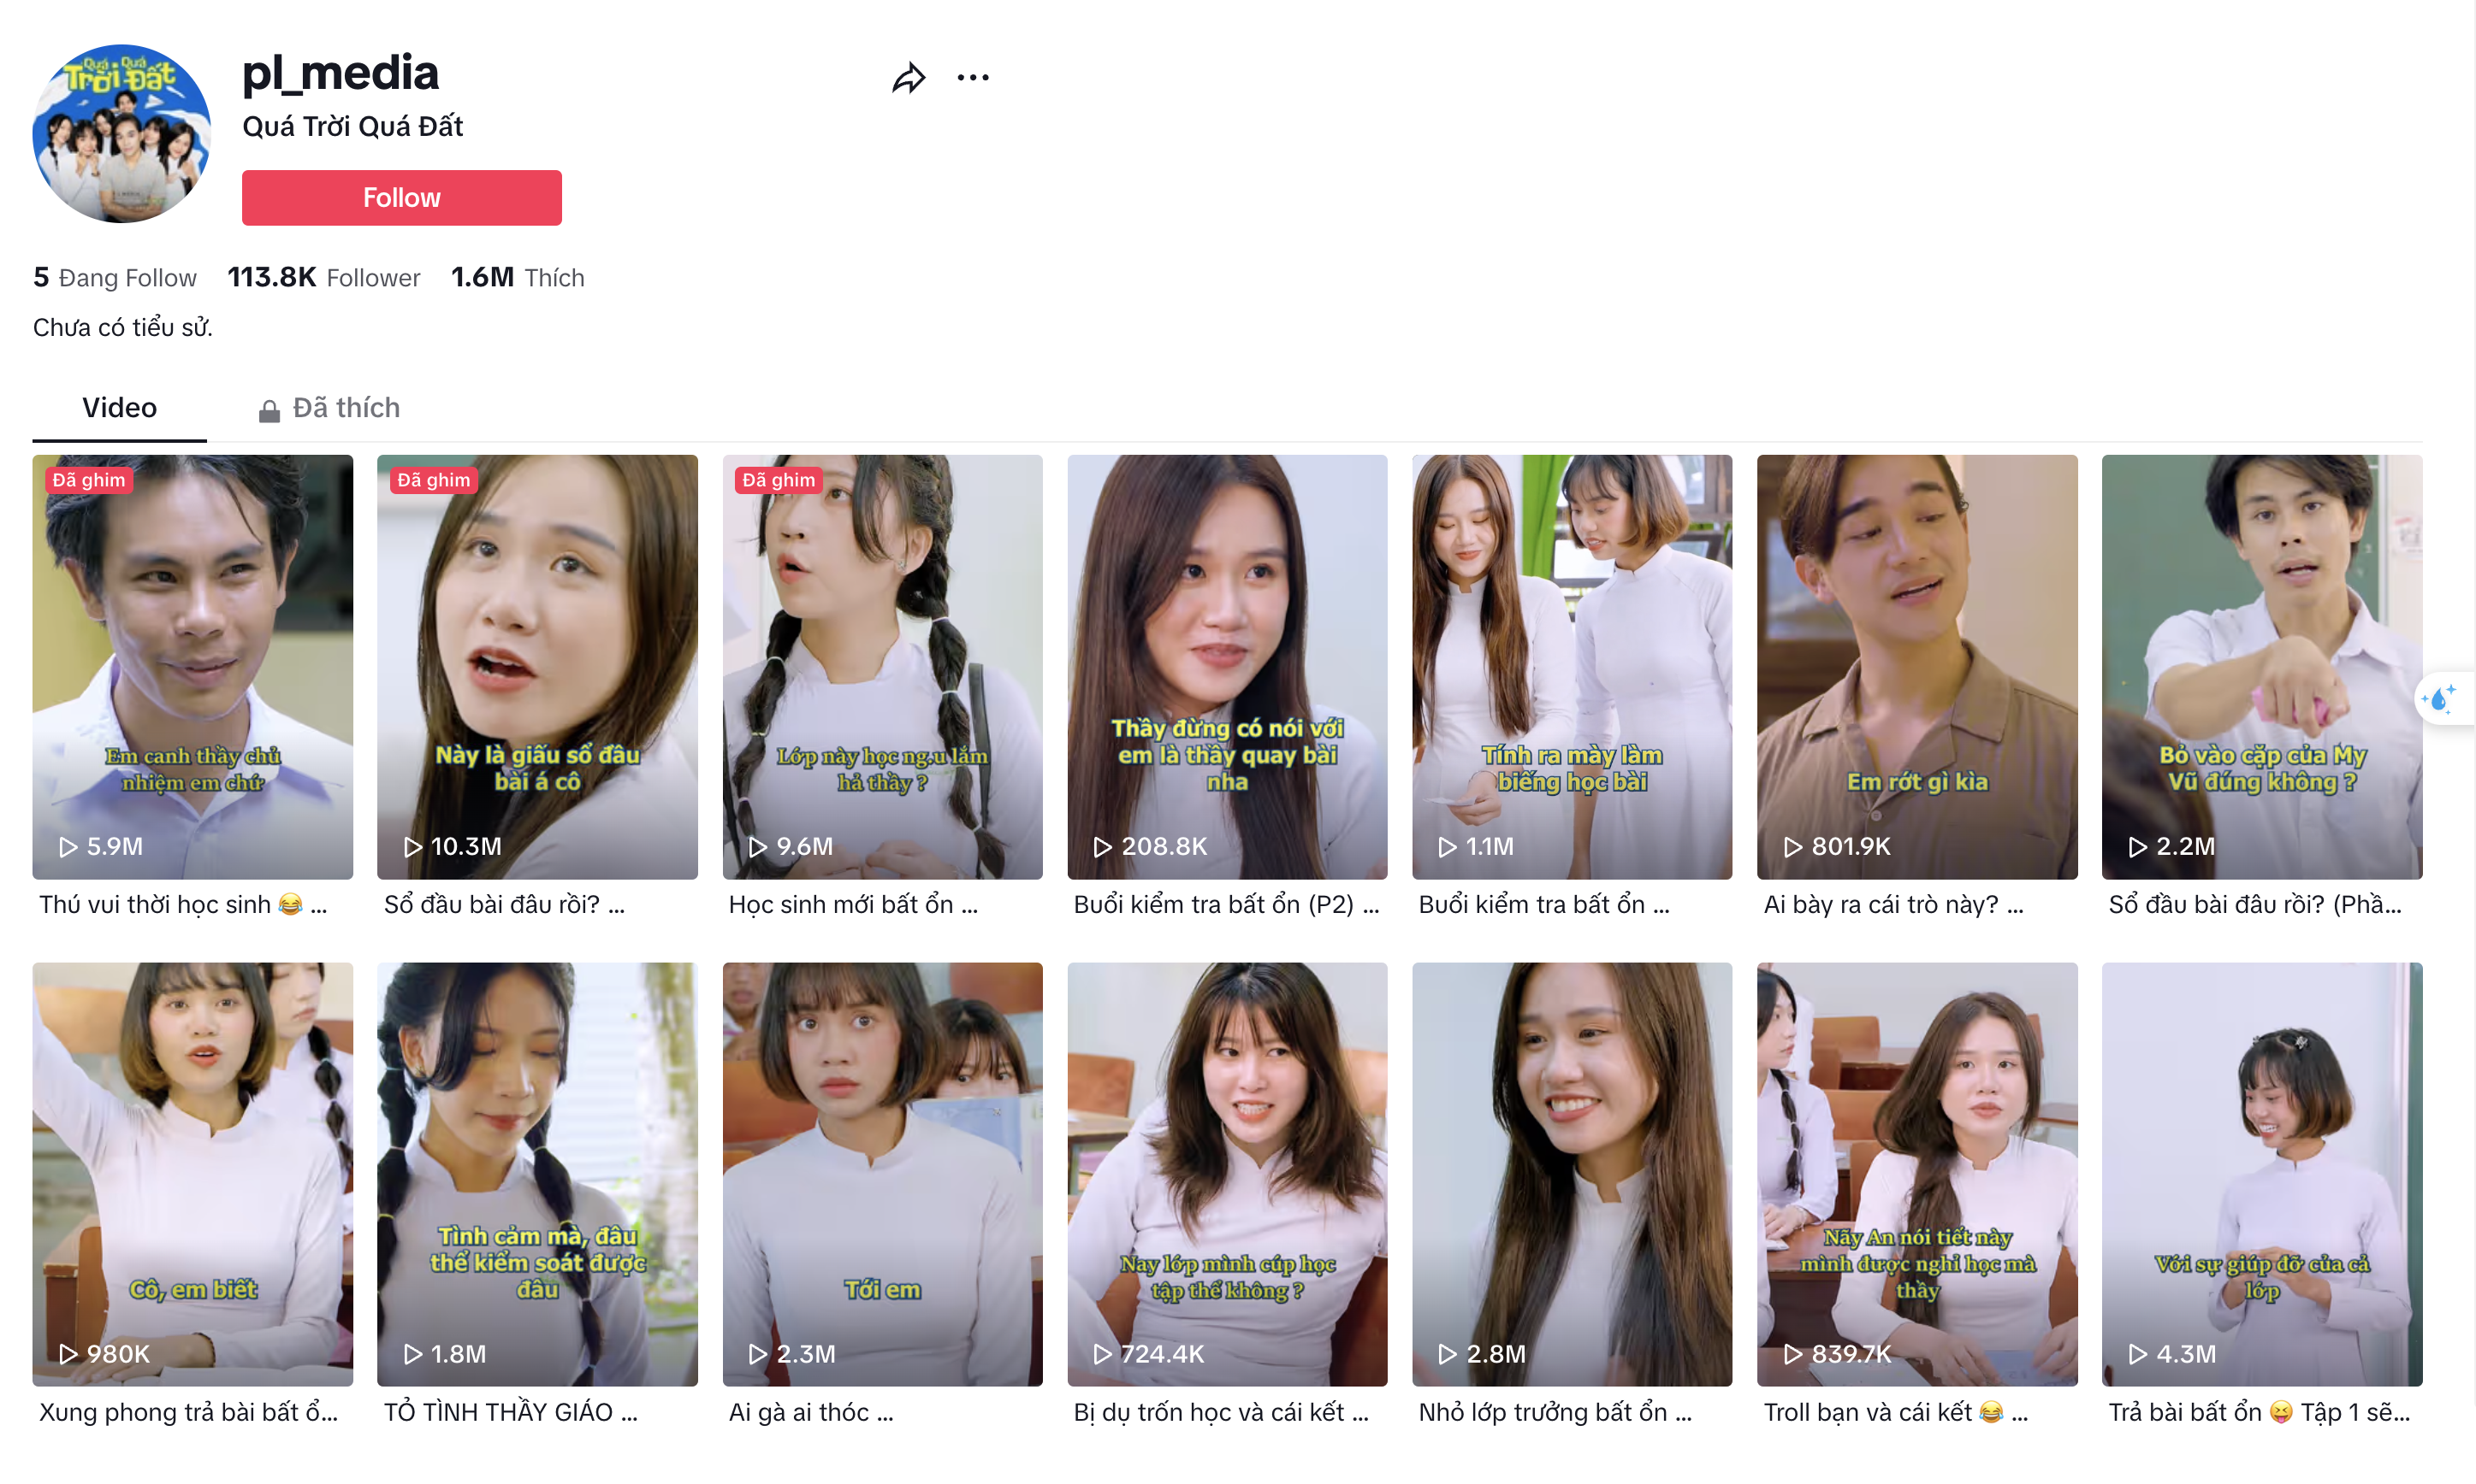
Task: Click the pl_media profile avatar
Action: point(121,133)
